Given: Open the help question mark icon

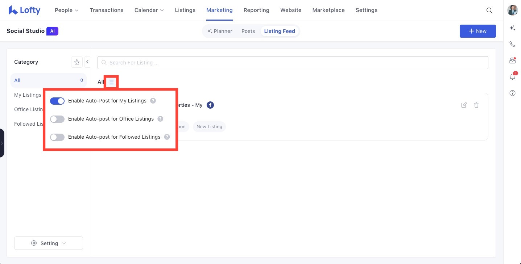Looking at the screenshot, I should click(512, 93).
